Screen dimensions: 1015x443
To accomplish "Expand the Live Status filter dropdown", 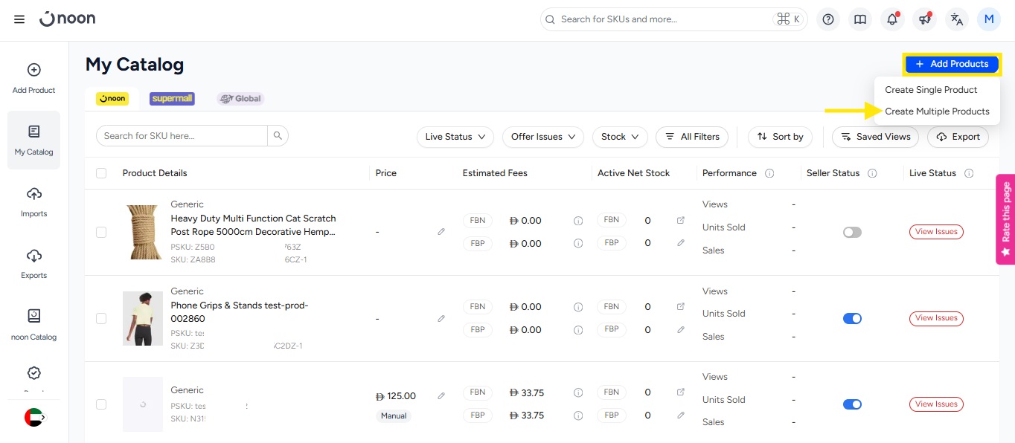I will coord(455,137).
